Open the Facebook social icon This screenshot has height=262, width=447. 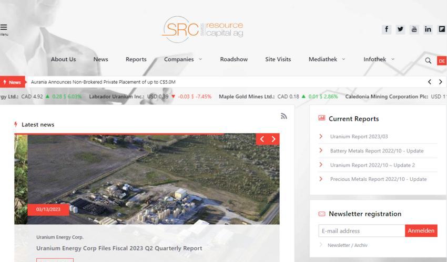pos(387,29)
